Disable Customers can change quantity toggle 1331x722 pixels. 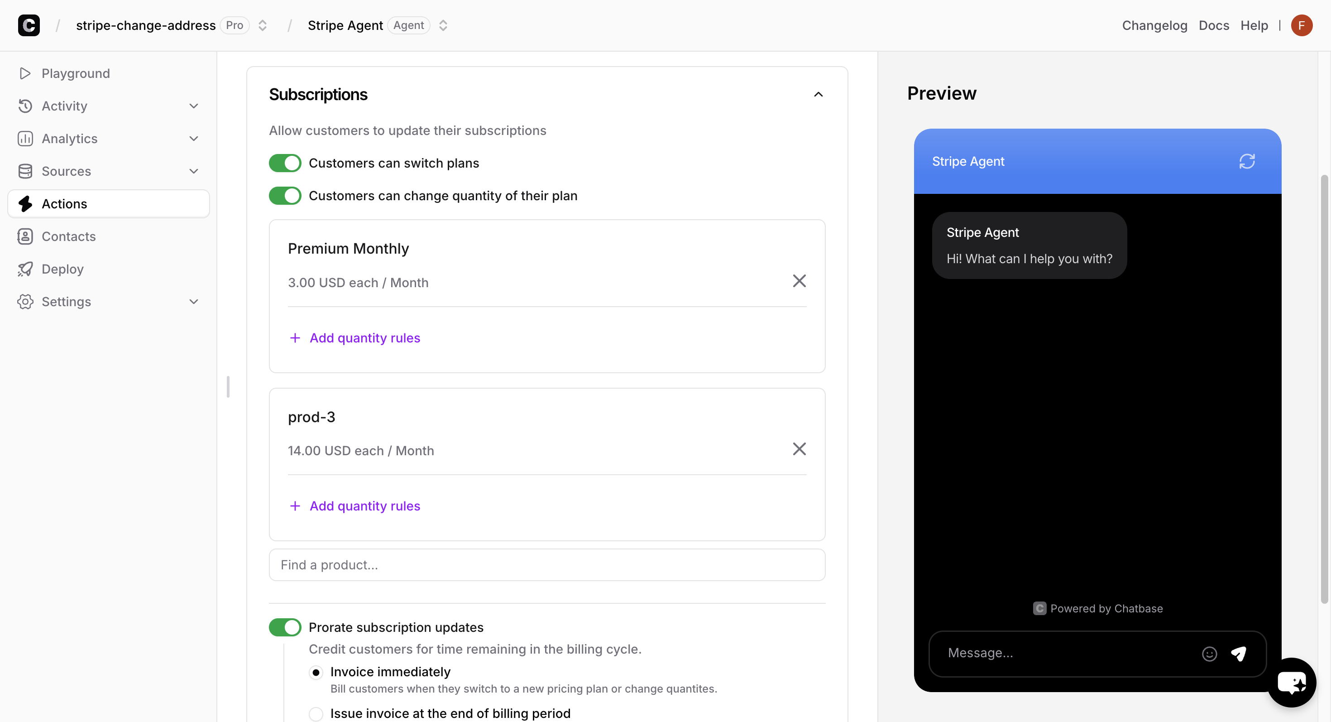coord(285,196)
